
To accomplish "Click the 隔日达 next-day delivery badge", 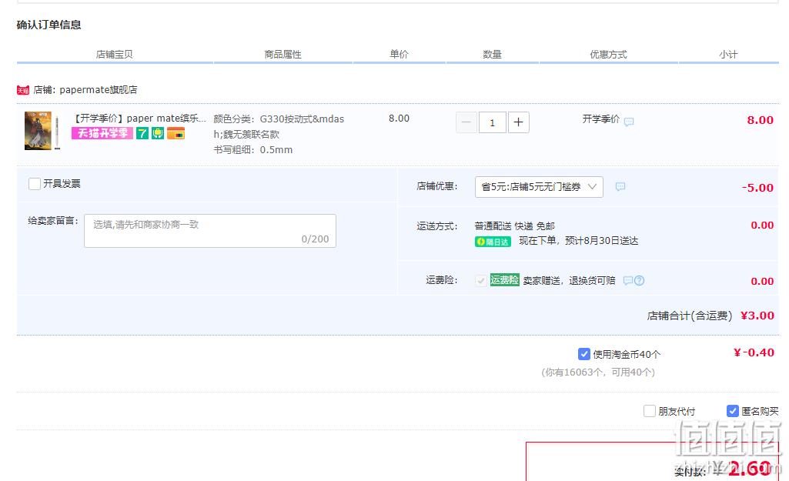I will pyautogui.click(x=493, y=242).
